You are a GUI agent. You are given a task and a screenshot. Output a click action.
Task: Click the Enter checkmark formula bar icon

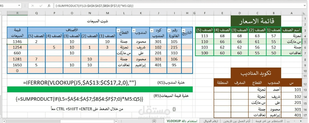[41, 6]
